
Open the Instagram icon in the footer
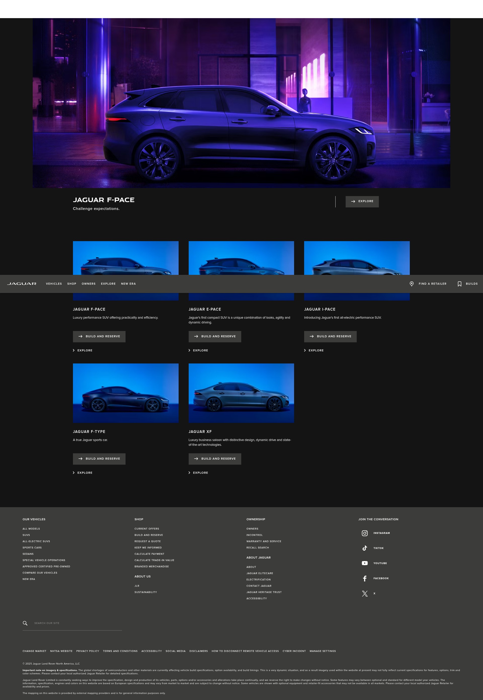(365, 533)
